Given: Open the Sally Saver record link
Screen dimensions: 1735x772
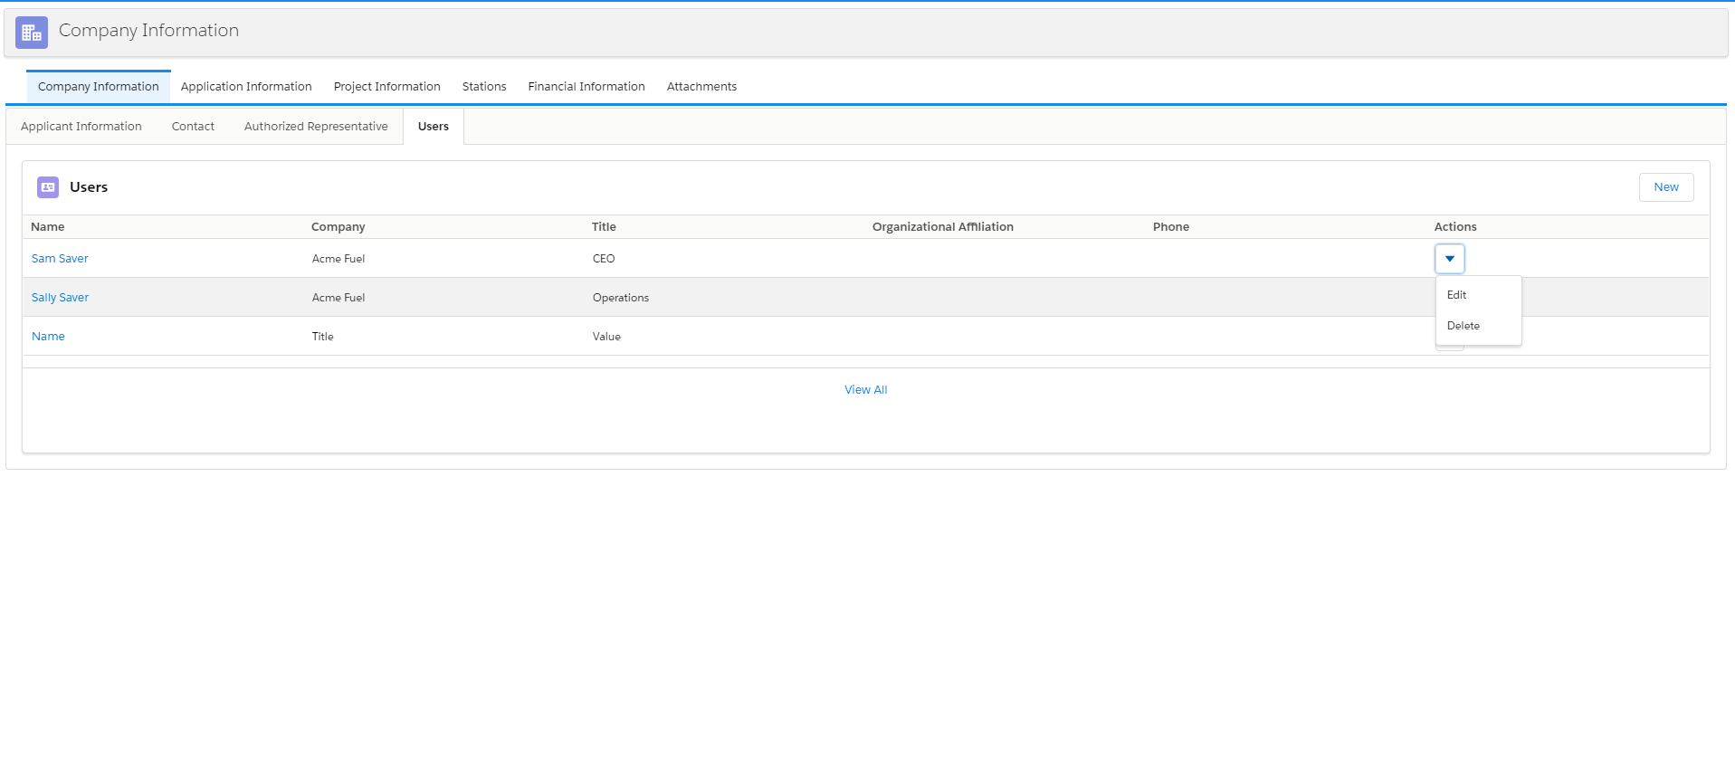Looking at the screenshot, I should click(x=60, y=298).
